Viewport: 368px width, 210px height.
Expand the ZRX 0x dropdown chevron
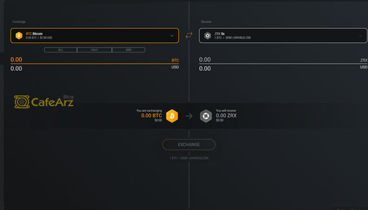[361, 36]
